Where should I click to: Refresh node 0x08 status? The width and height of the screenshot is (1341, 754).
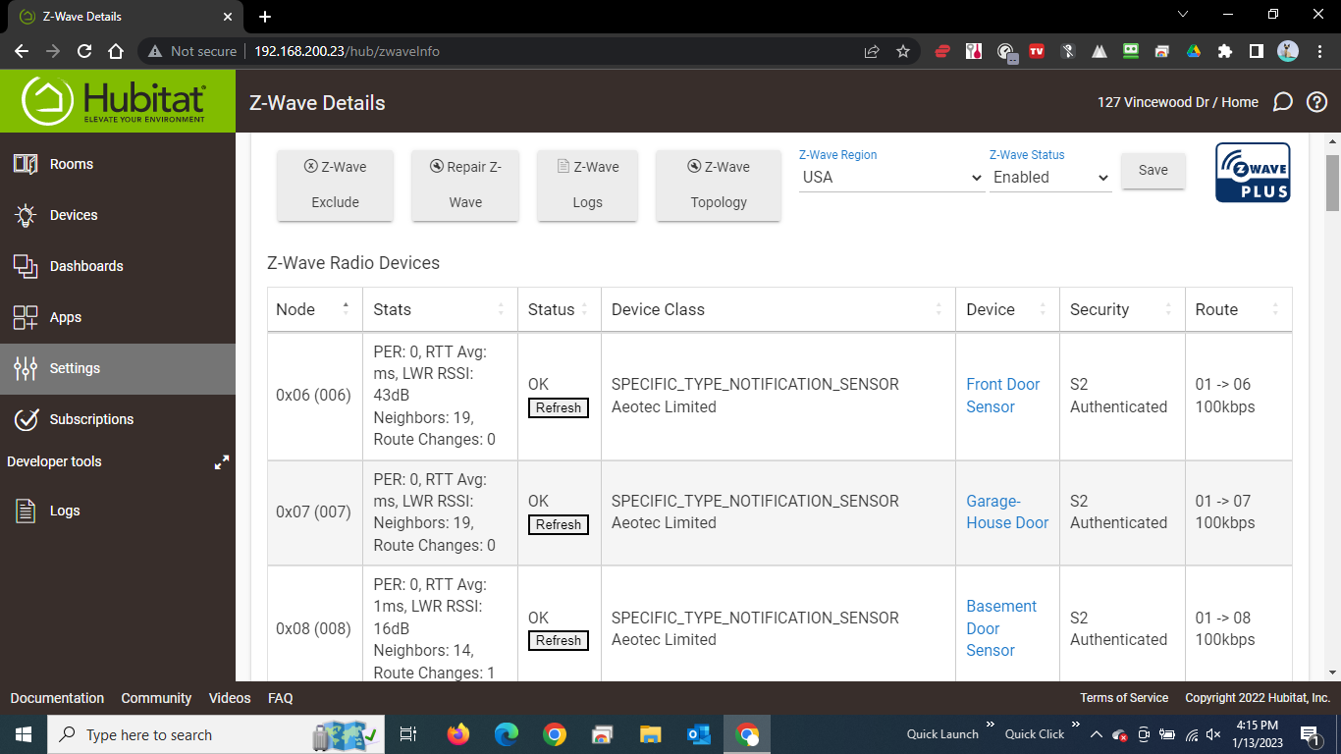(x=559, y=640)
